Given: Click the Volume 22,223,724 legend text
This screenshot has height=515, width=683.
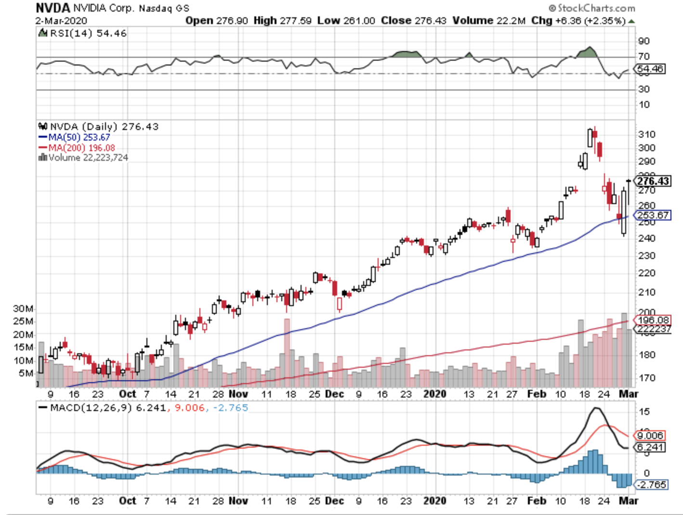Looking at the screenshot, I should tap(88, 157).
